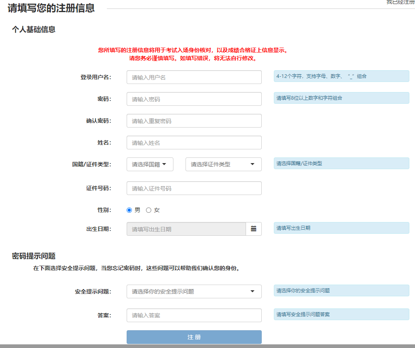Click the birth date input field

coord(186,229)
